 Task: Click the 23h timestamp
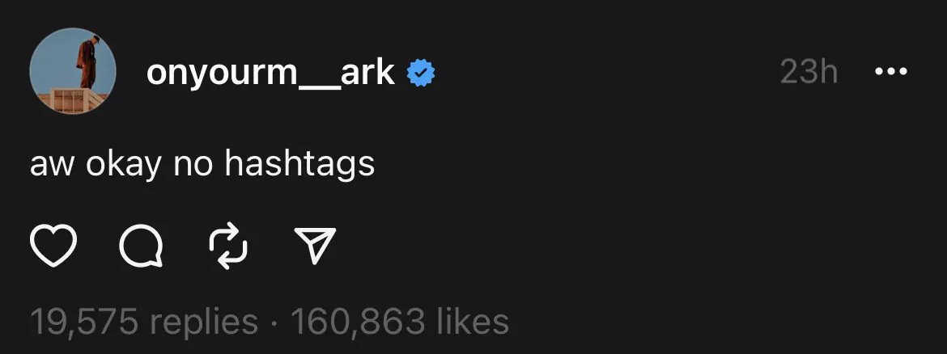(x=809, y=74)
